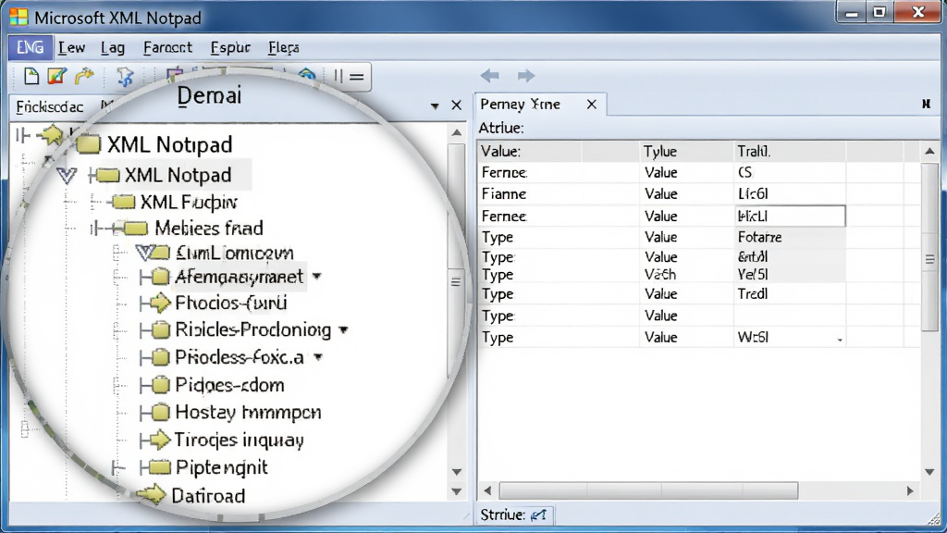The image size is (947, 533).
Task: Click folder icon beside Piptengnit
Action: (160, 467)
